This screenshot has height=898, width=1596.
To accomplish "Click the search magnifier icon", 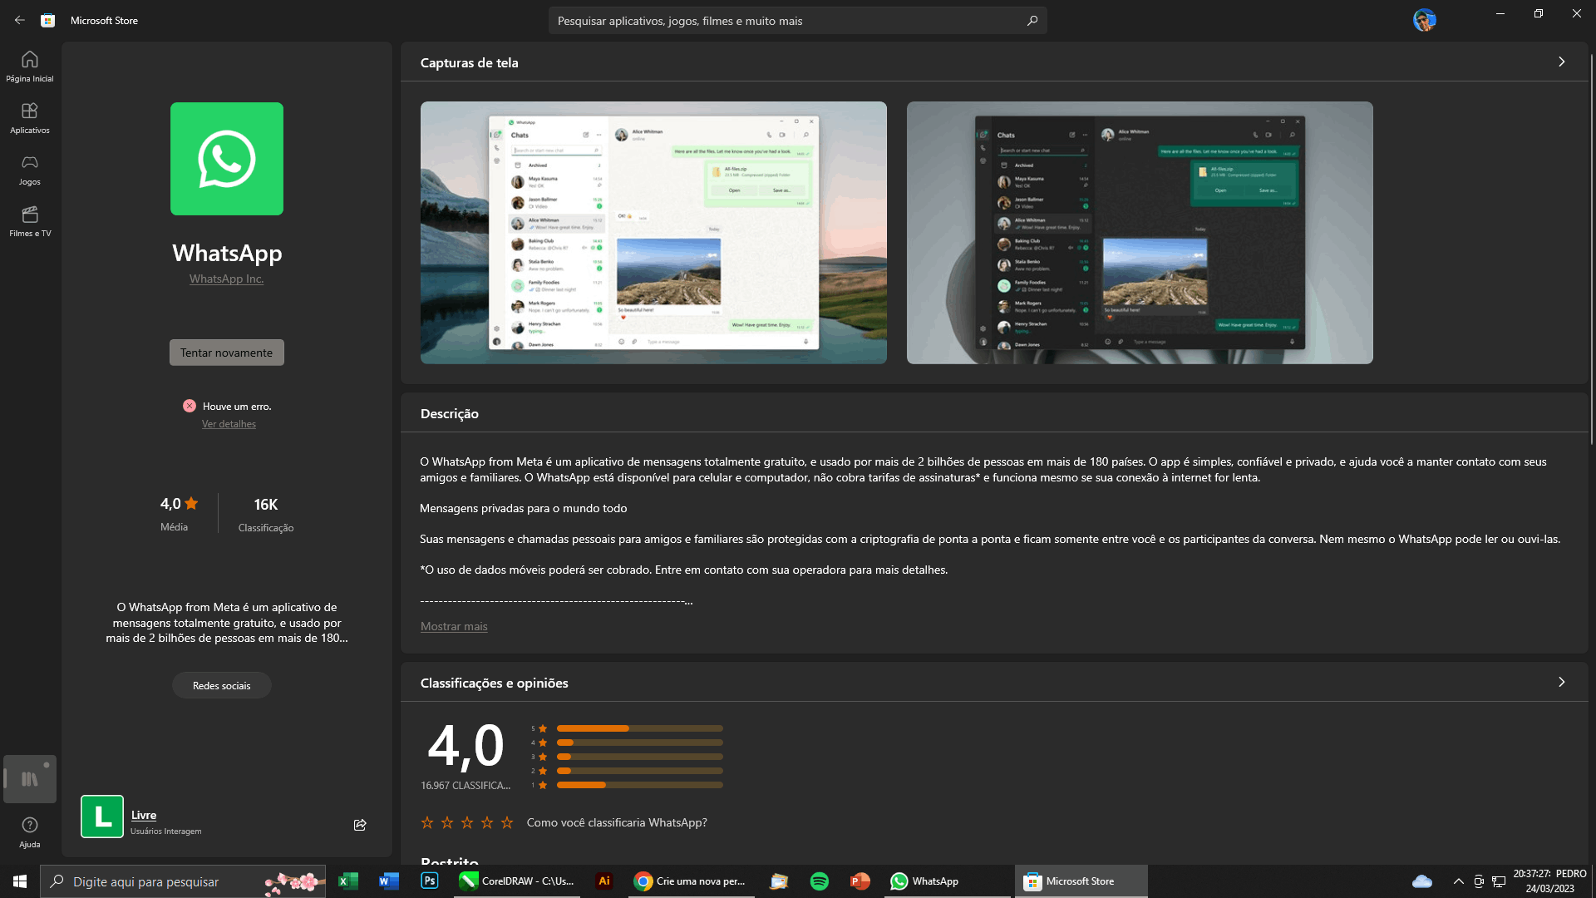I will point(1032,21).
